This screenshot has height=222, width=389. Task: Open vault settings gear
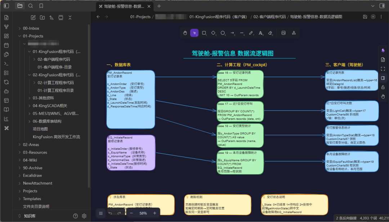pos(84,216)
